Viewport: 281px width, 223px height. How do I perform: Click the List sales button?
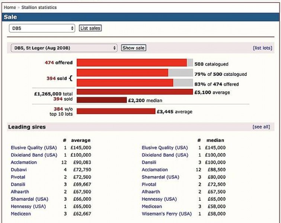(90, 28)
